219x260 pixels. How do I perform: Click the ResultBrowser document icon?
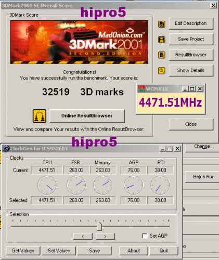161,55
